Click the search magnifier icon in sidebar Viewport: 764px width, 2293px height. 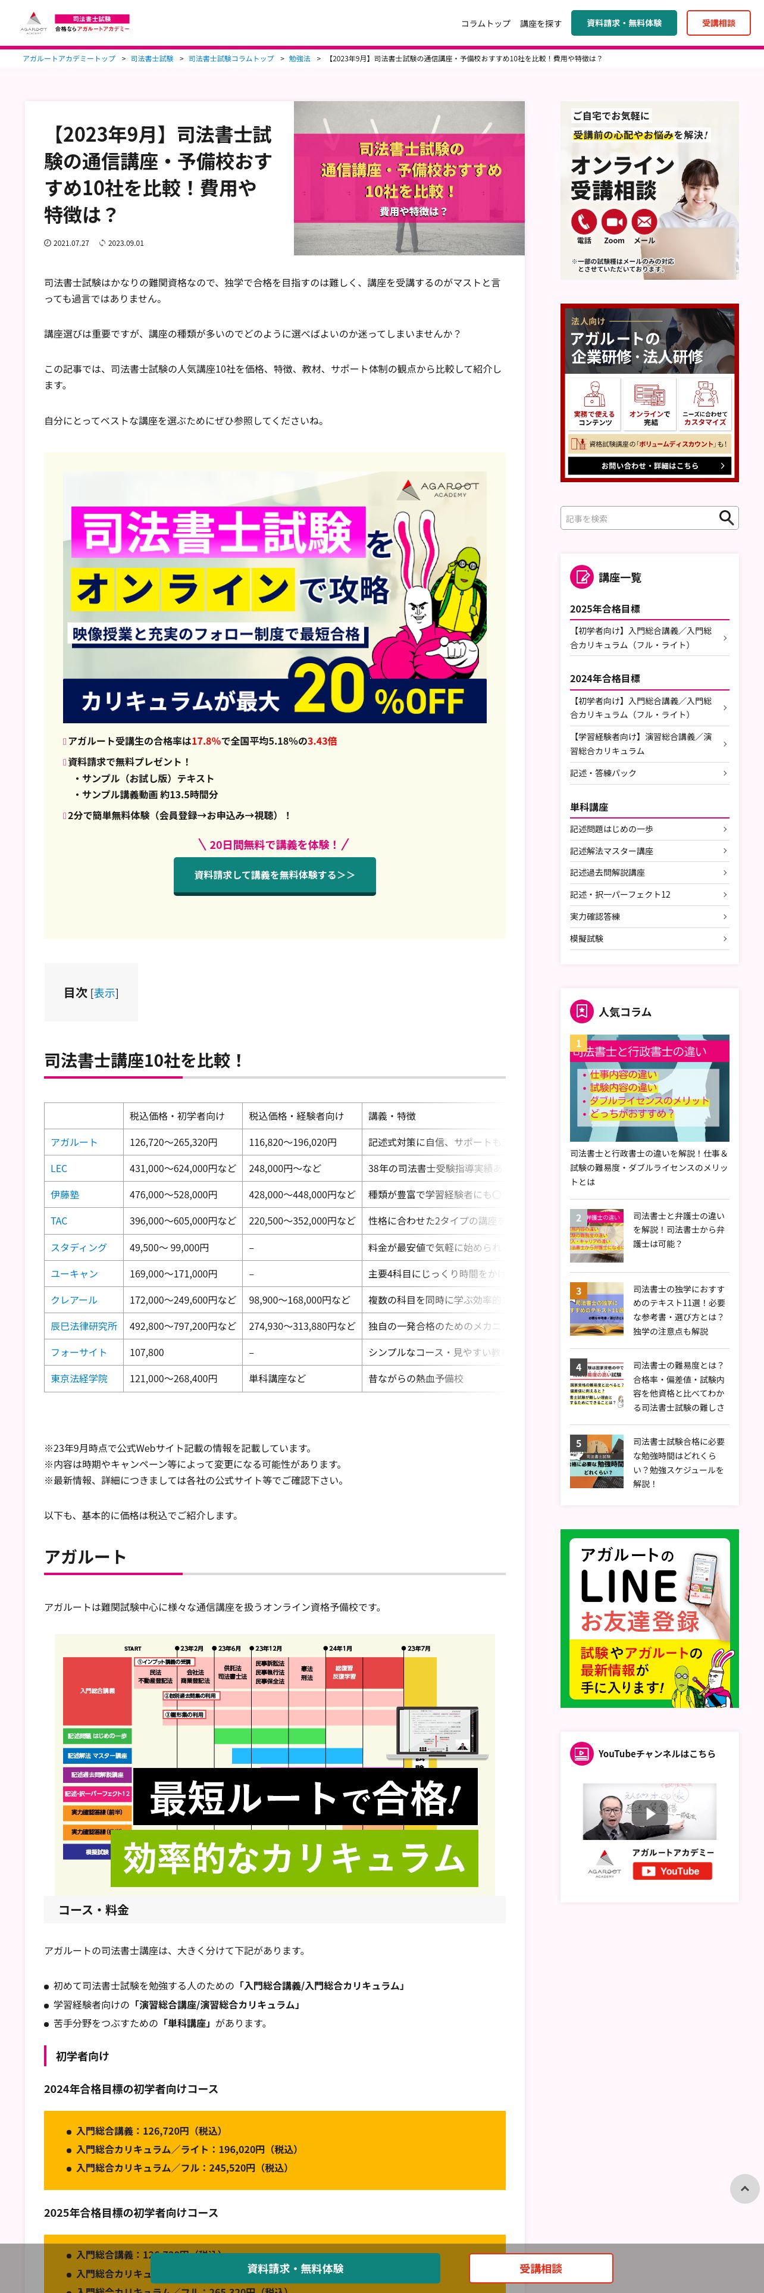[726, 518]
